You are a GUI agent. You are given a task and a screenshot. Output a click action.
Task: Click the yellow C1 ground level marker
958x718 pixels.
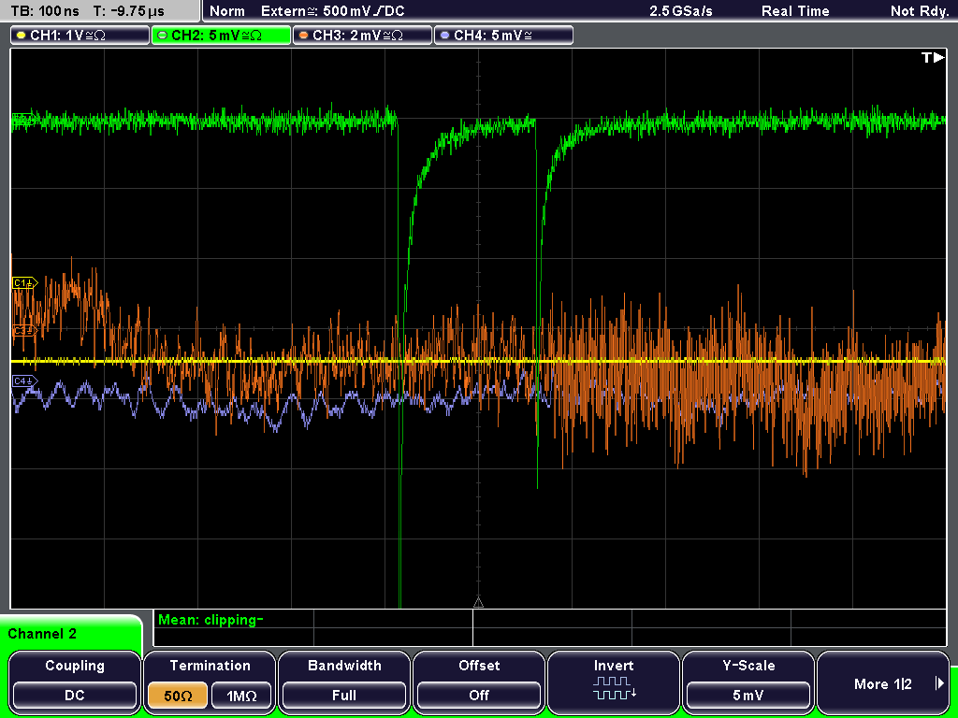coord(25,282)
